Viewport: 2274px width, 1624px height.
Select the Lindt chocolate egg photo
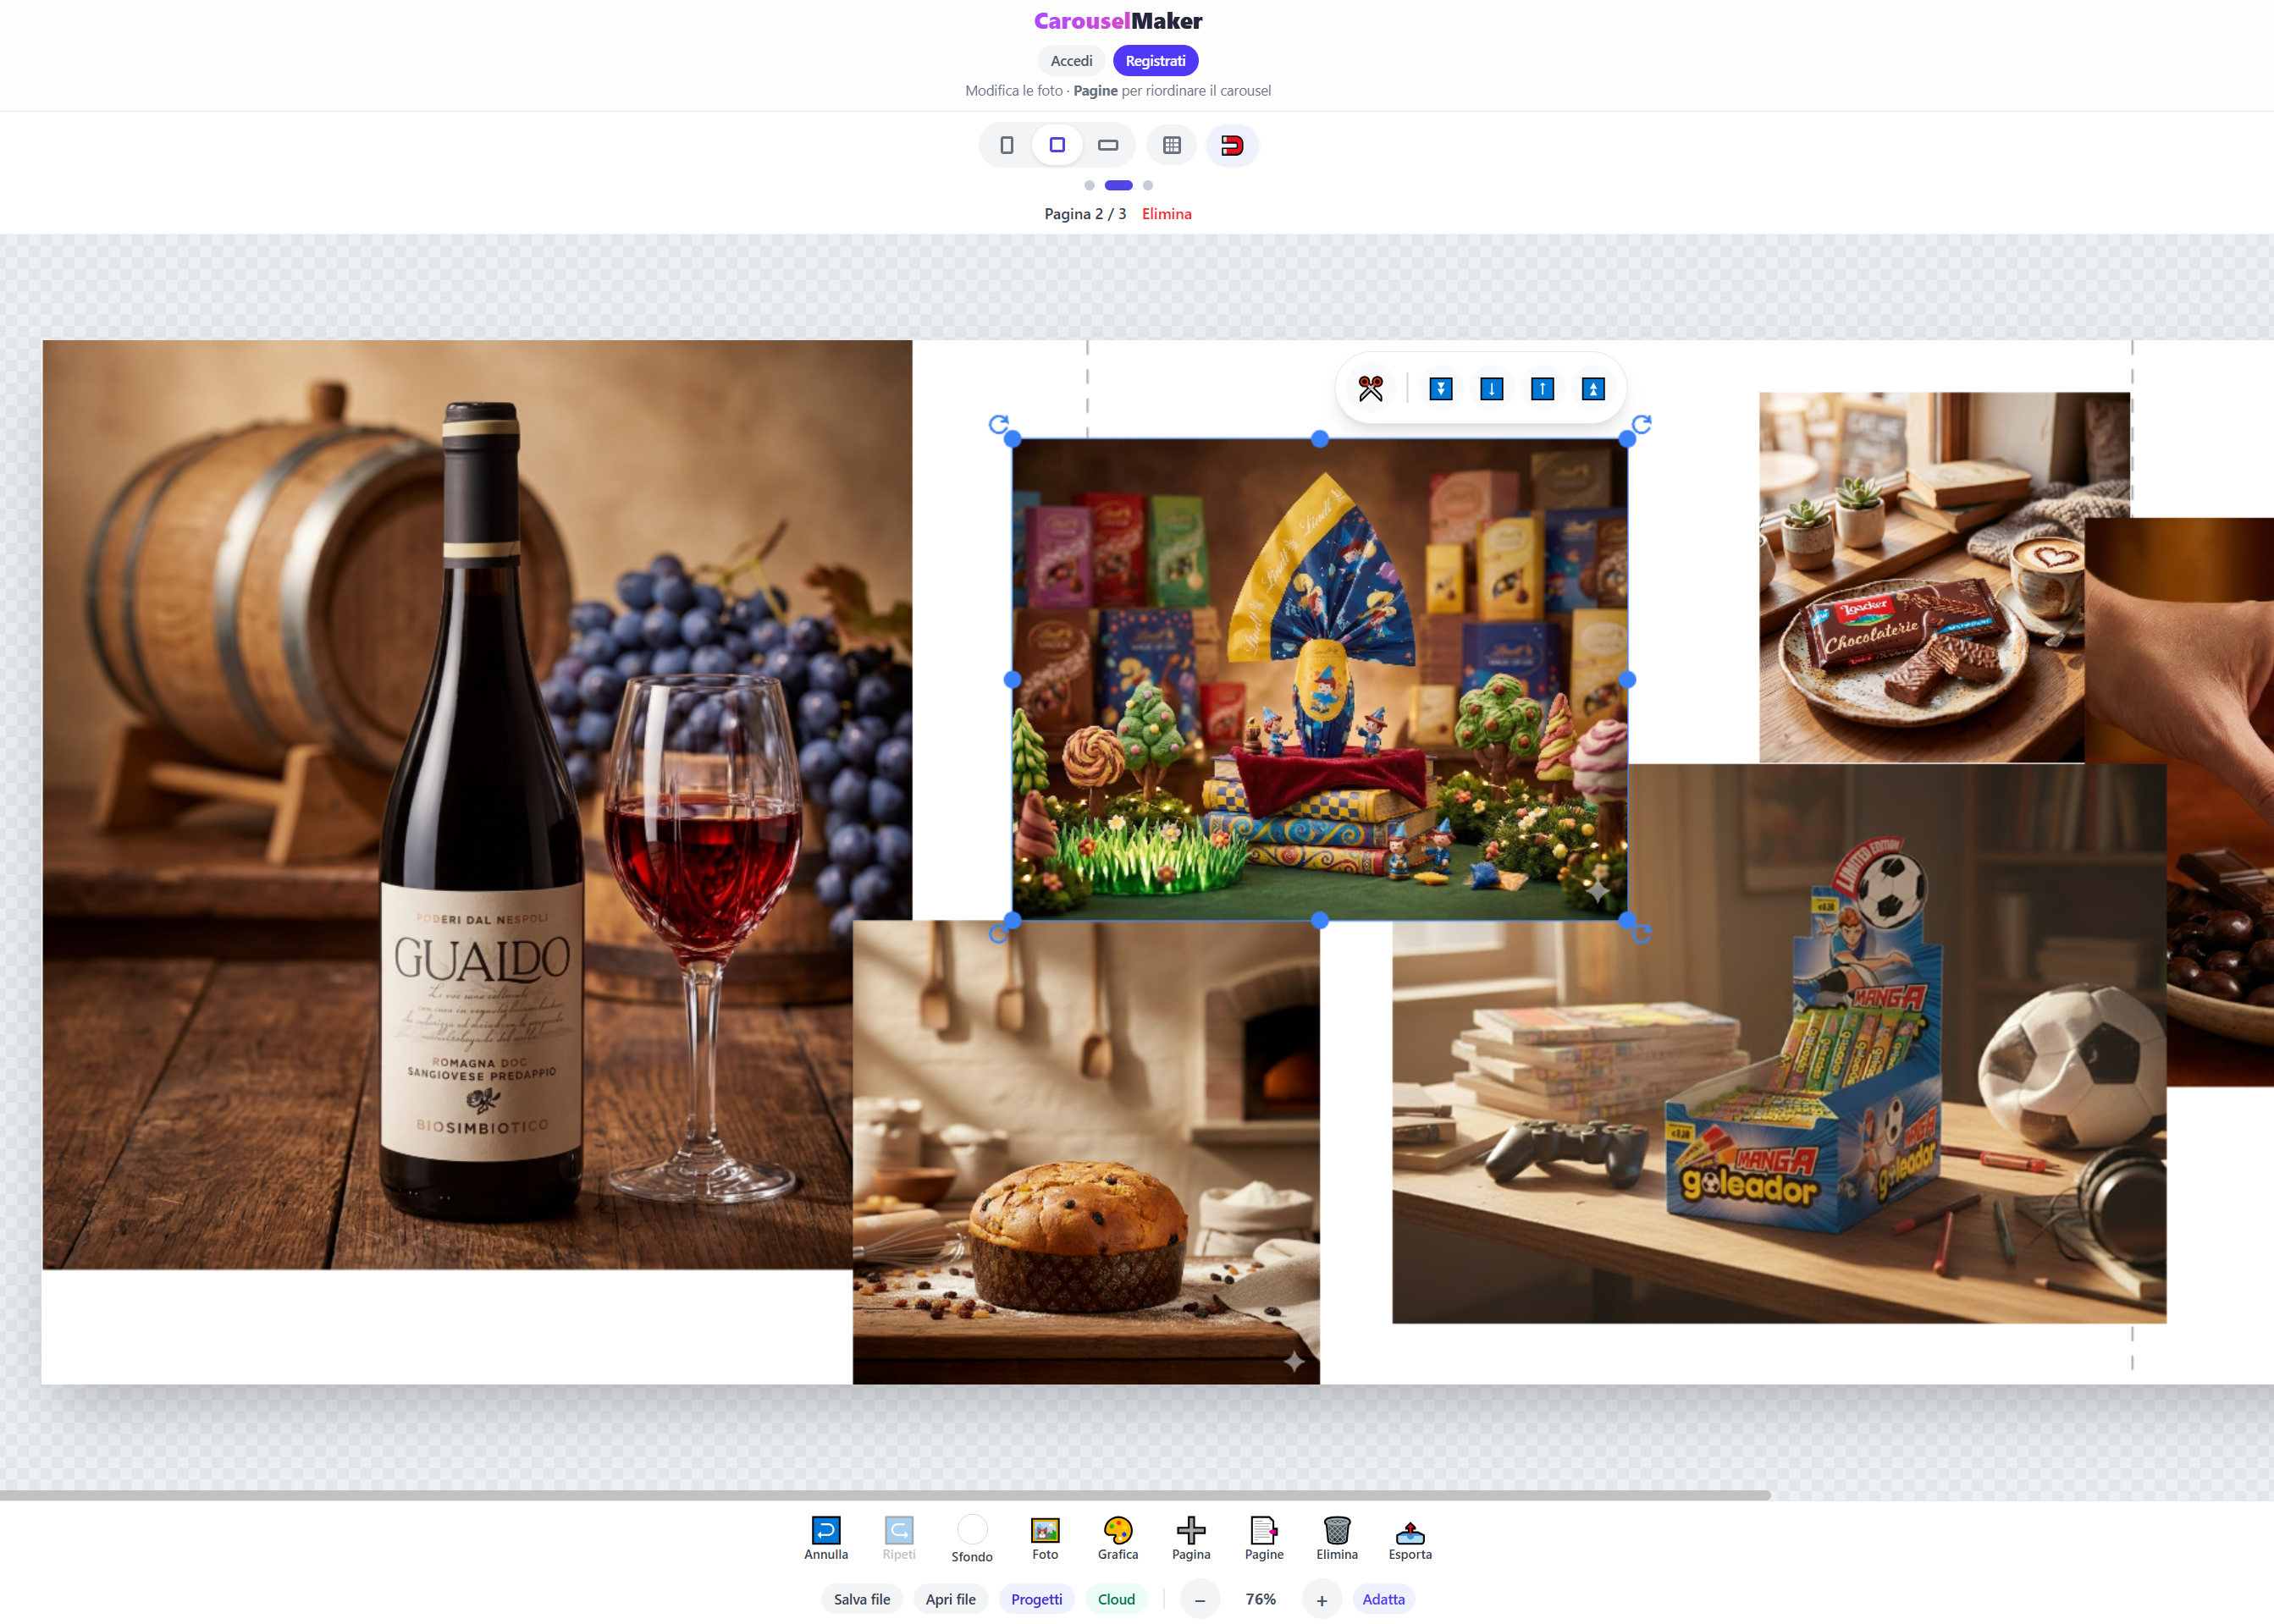(1320, 679)
